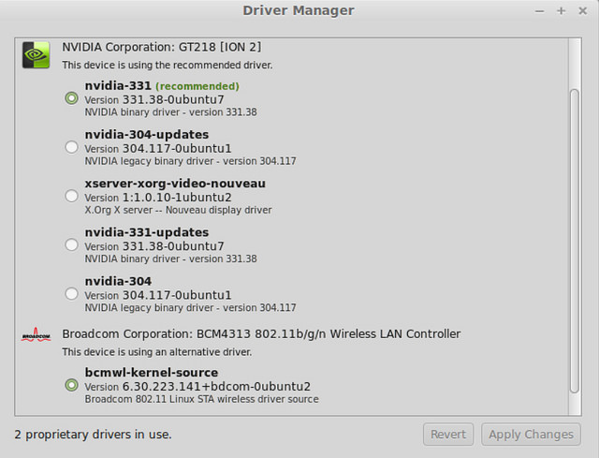Choose the nvidia-304-updates driver option
Screen dimensions: 599x458
pyautogui.click(x=72, y=147)
